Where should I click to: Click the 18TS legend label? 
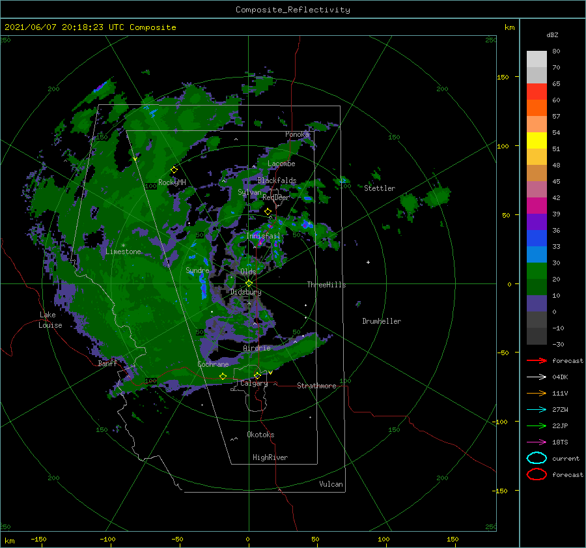pos(560,442)
